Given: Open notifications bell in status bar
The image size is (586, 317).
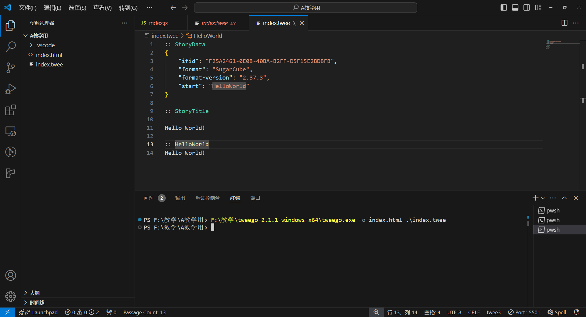Looking at the screenshot, I should pyautogui.click(x=576, y=312).
